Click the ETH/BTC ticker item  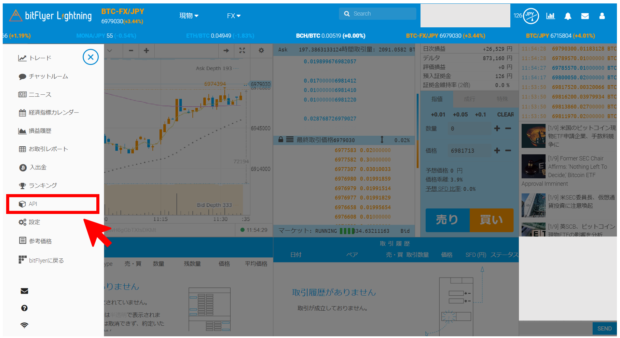[220, 36]
